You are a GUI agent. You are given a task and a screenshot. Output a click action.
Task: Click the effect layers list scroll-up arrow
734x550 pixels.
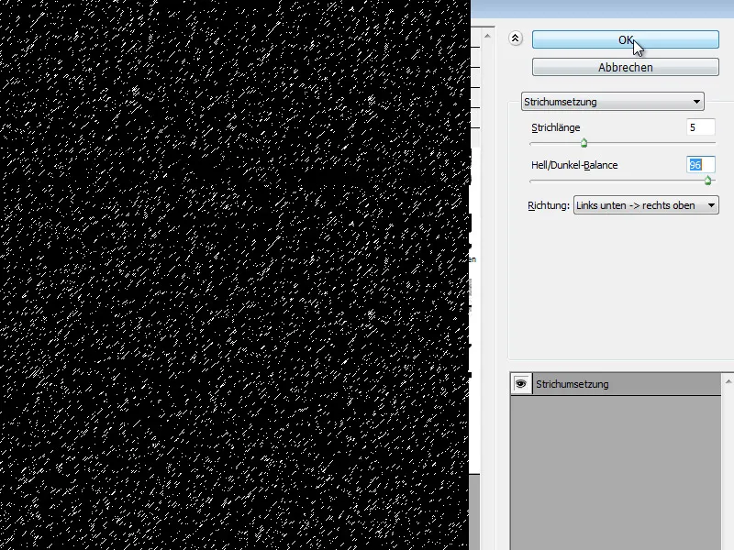[x=728, y=382]
